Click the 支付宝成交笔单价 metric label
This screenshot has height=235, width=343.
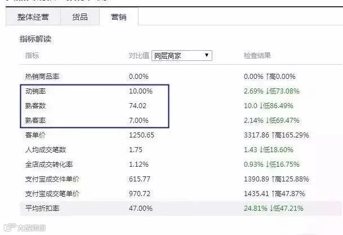52,194
